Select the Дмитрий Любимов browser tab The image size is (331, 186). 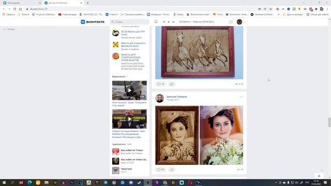coord(63,3)
